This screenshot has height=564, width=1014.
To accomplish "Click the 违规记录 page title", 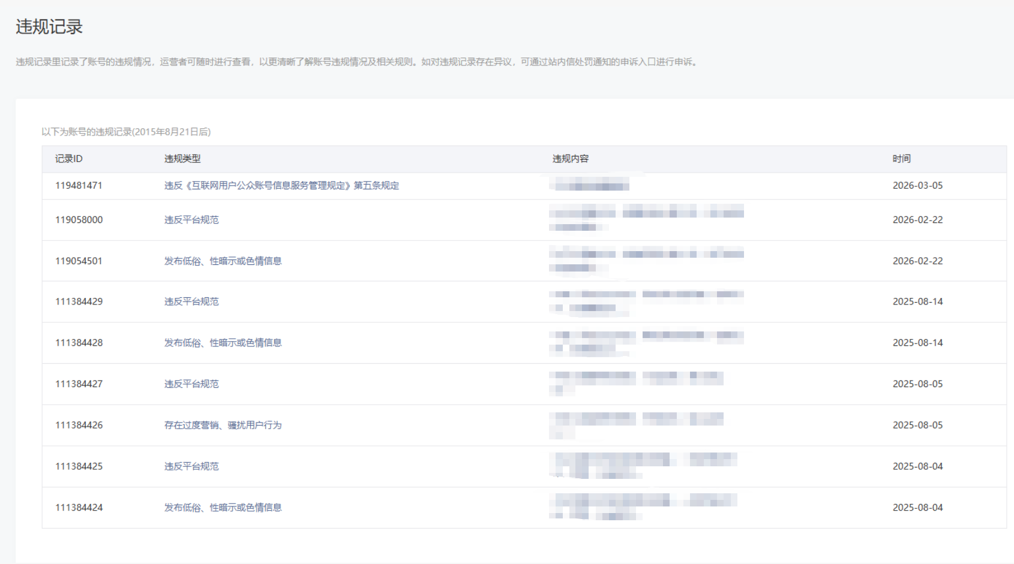I will [49, 27].
